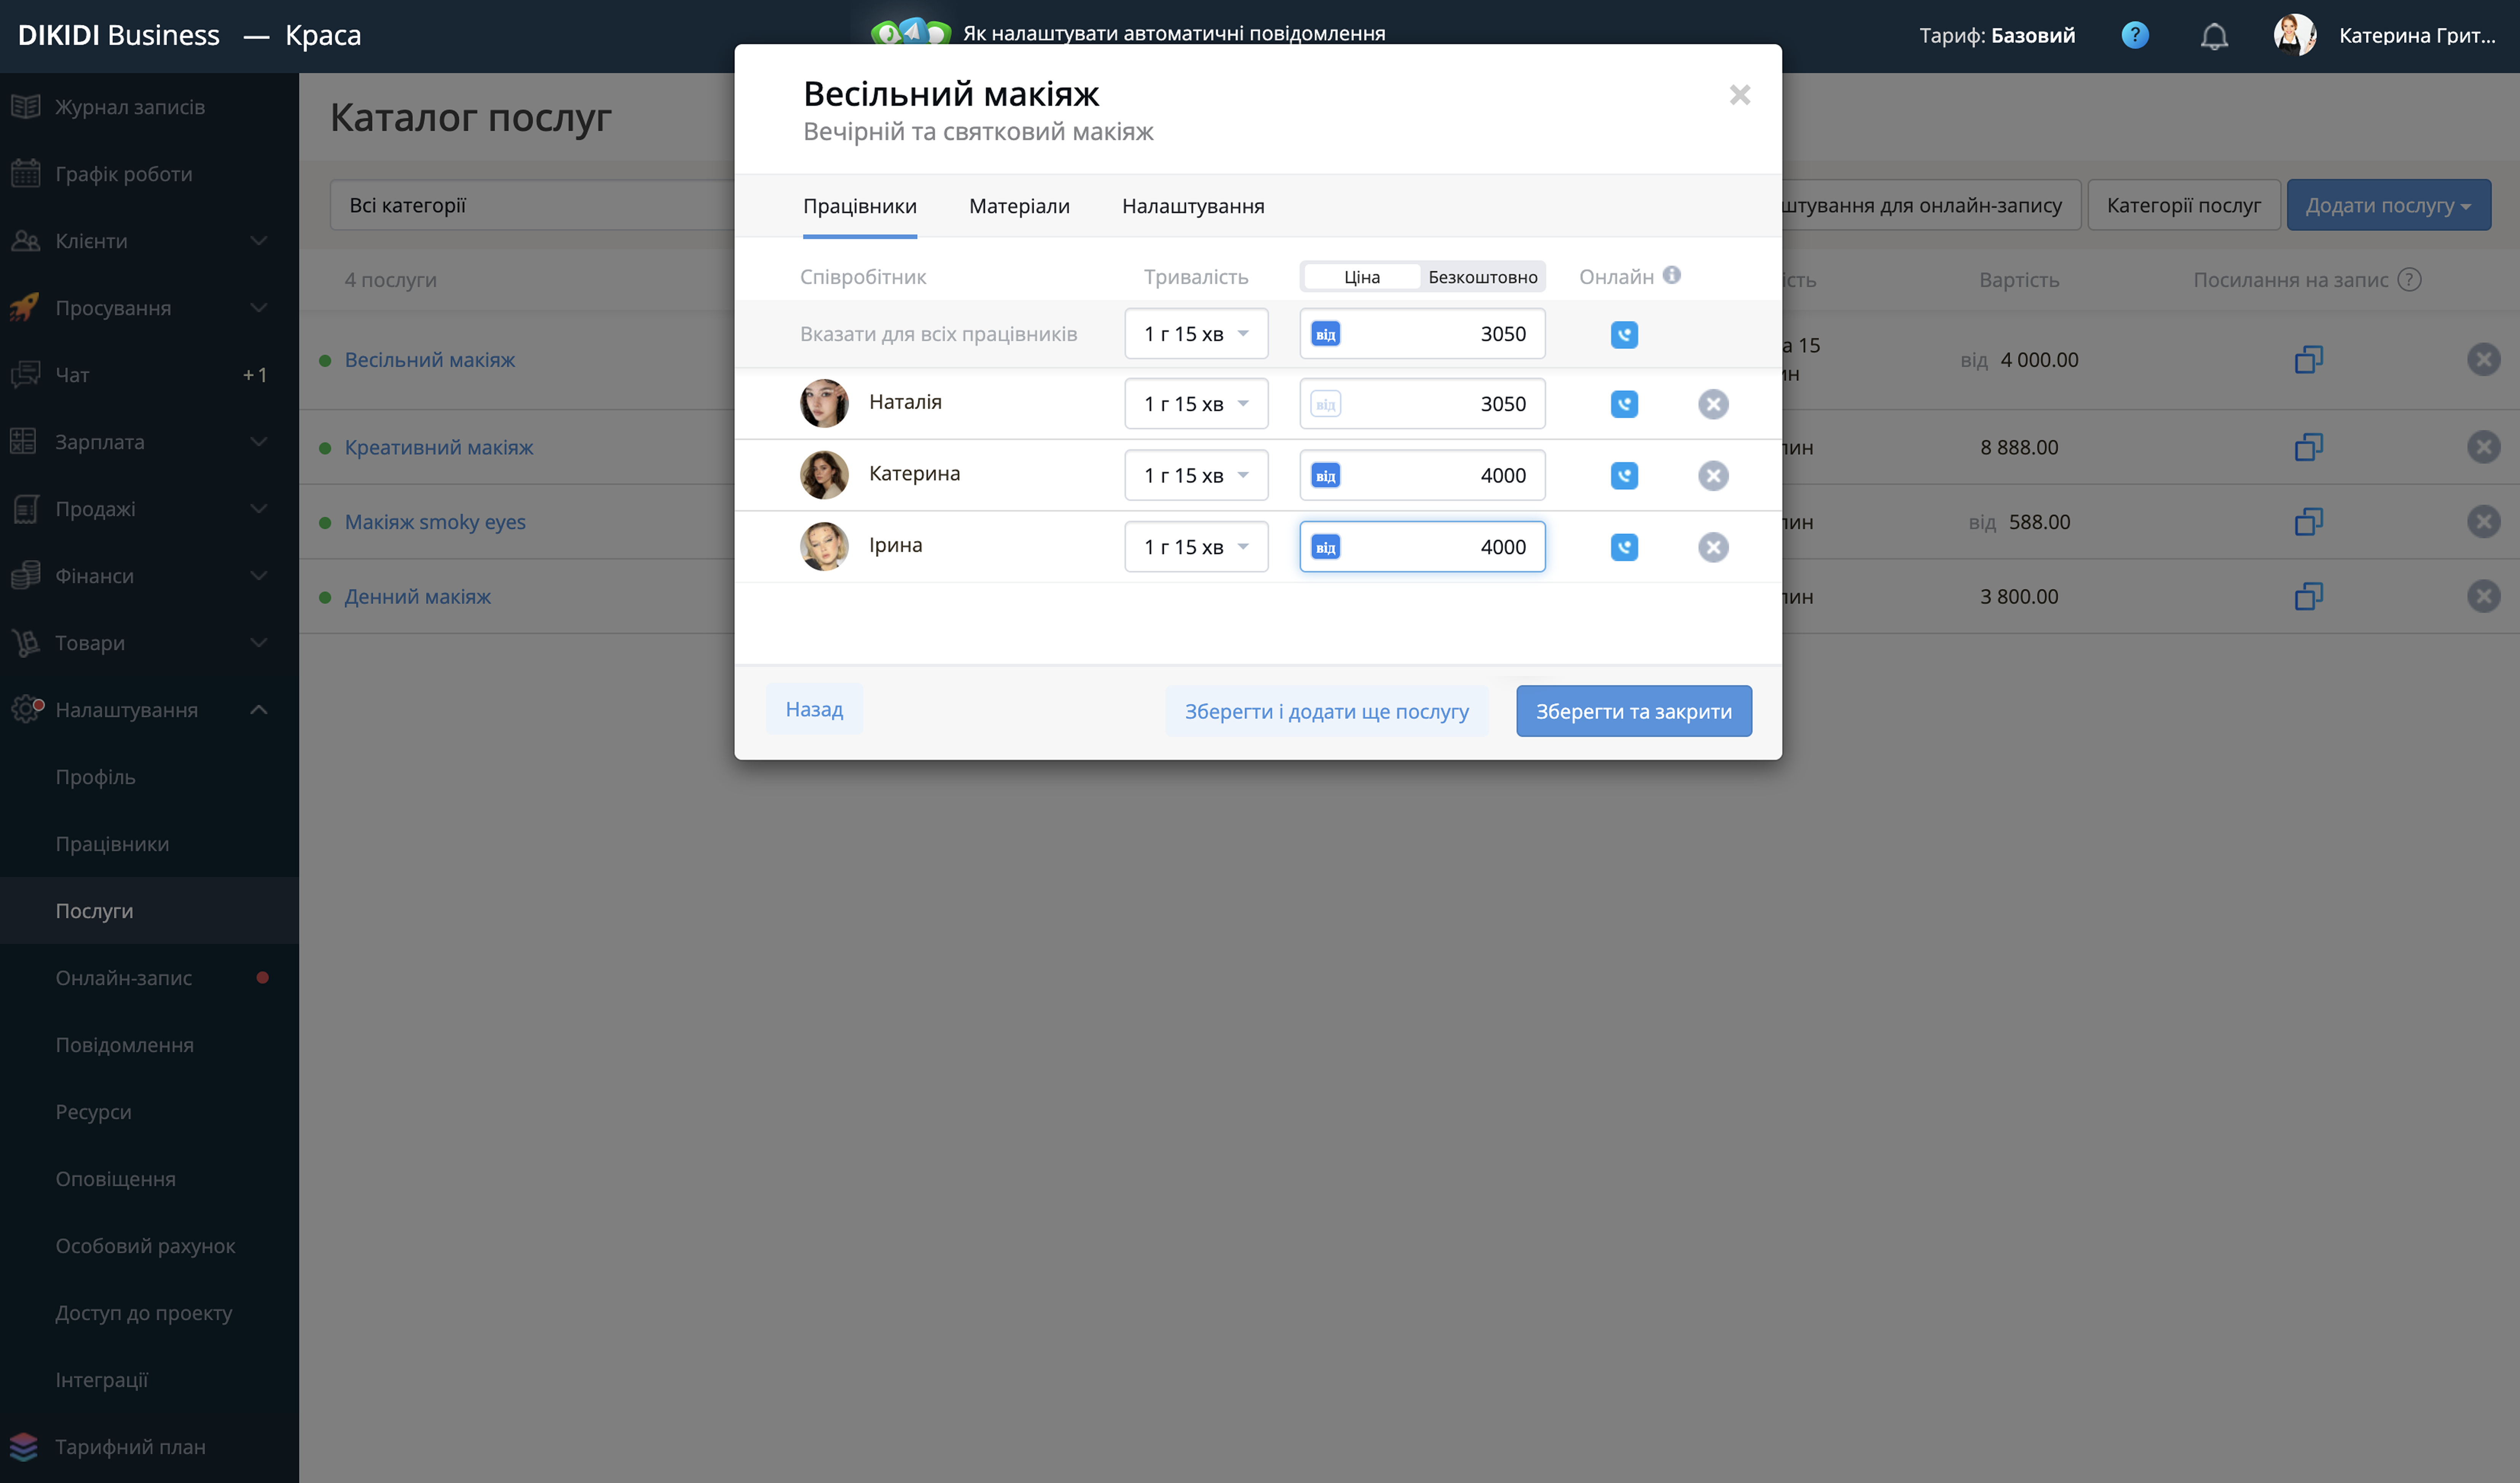Screen dimensions: 2520x1483
Task: Open Журнал записів in sidebar
Action: (149, 107)
